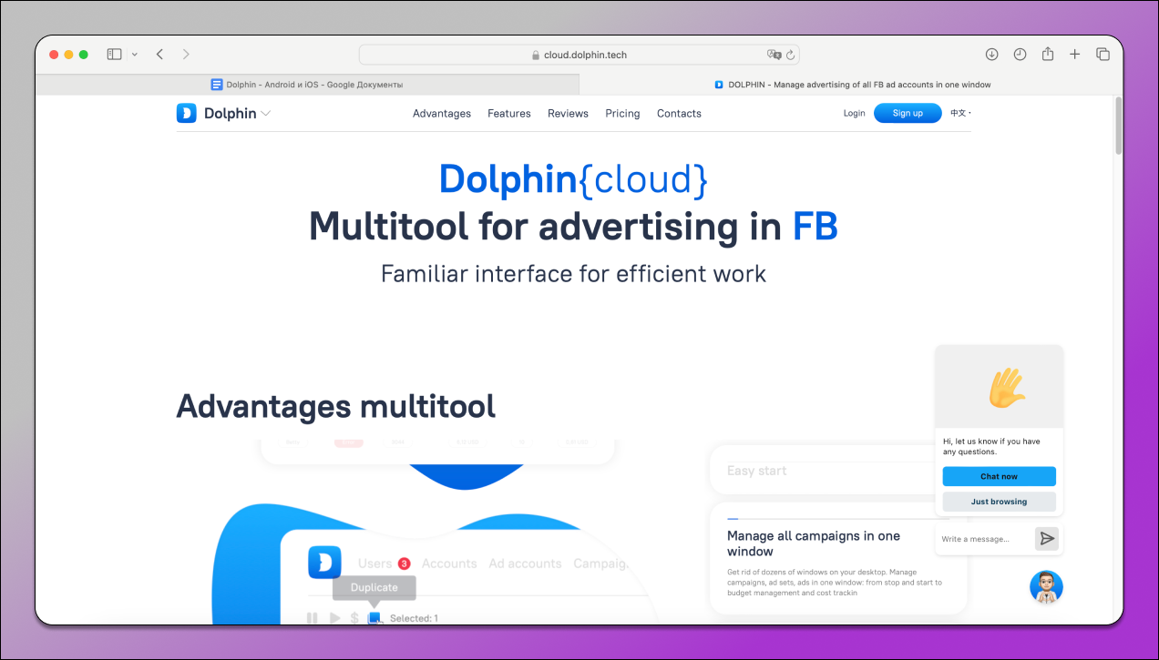The image size is (1159, 660).
Task: Click the Accounts tab in the demo panel
Action: coord(449,564)
